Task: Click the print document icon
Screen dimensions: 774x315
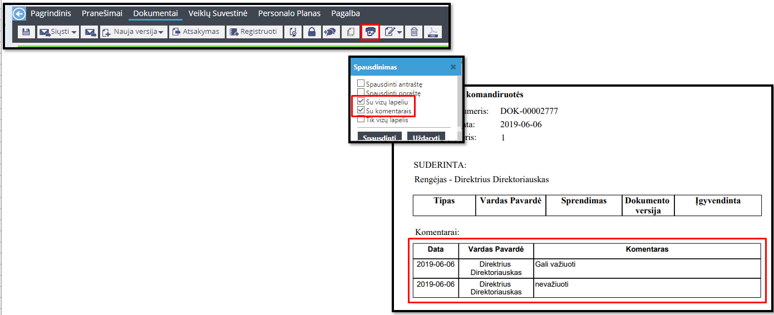Action: pyautogui.click(x=370, y=32)
